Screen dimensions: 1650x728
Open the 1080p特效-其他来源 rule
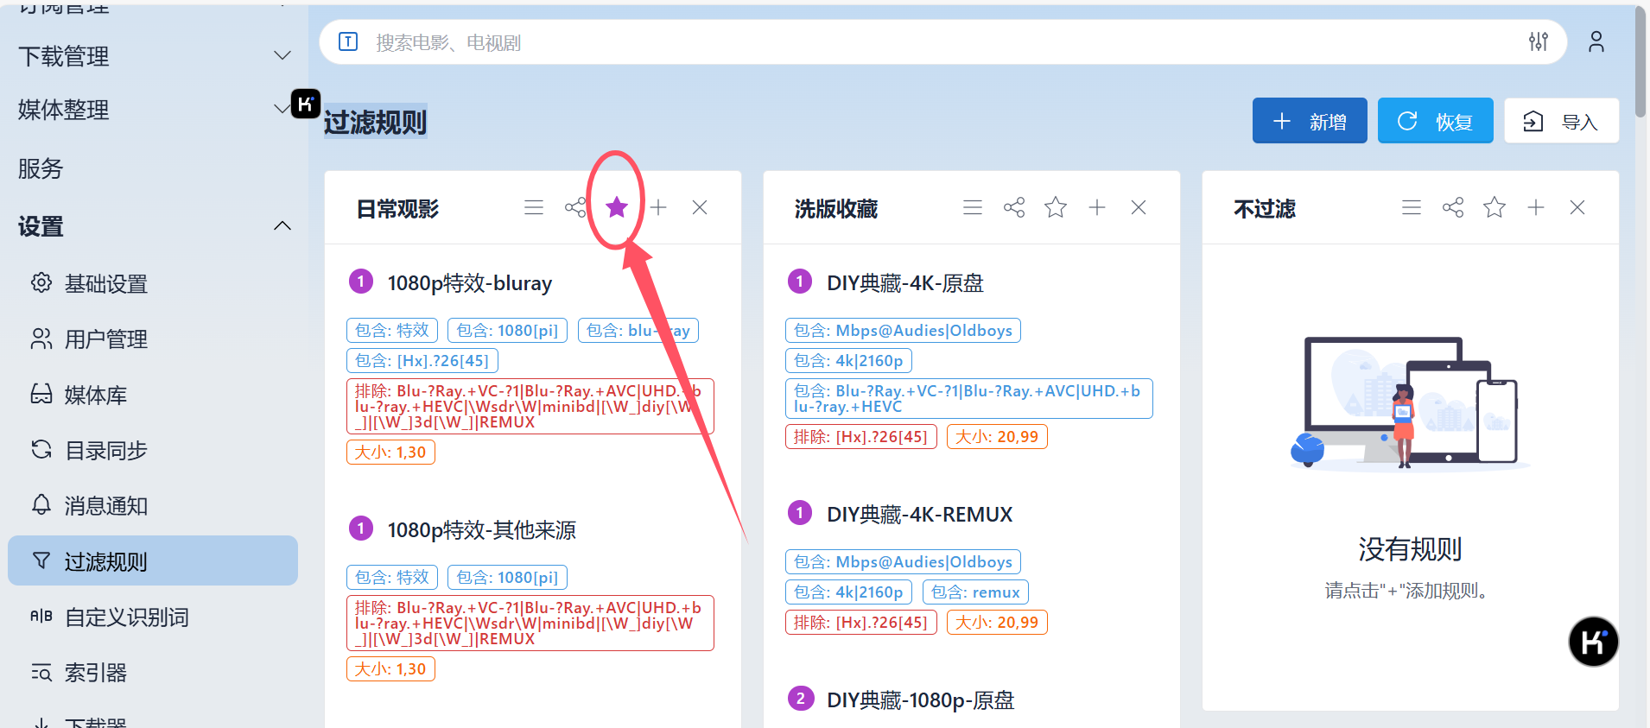coord(481,529)
